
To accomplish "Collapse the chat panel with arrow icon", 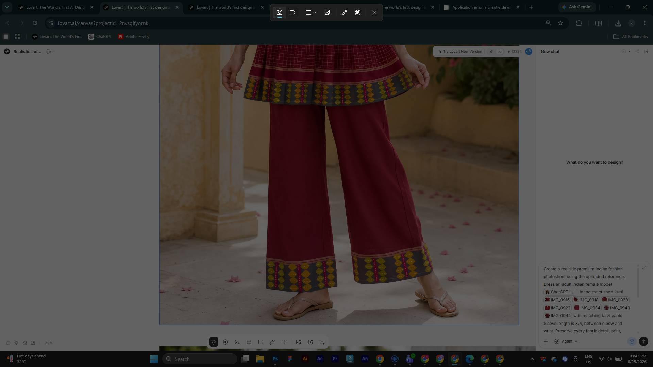I will [646, 52].
